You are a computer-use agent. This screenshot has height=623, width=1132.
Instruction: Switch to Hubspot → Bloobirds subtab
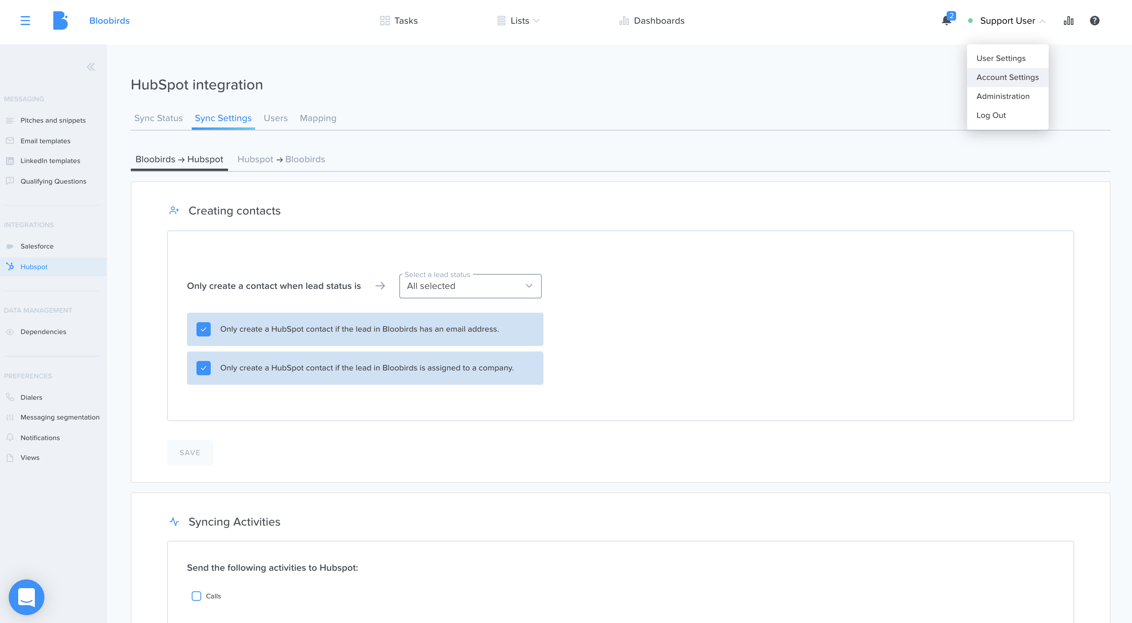[281, 160]
